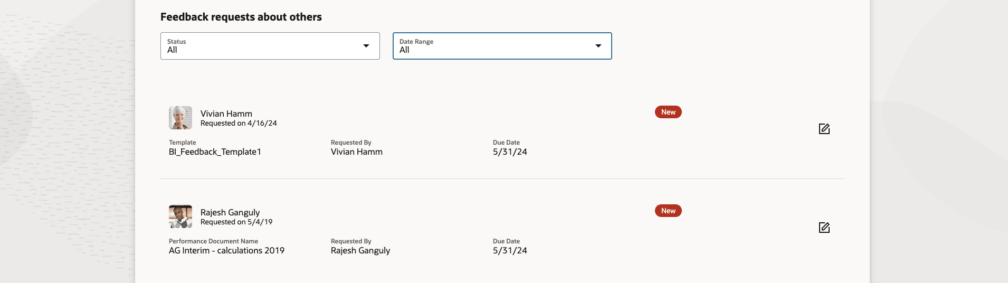Viewport: 1008px width, 283px height.
Task: Click the Date Range dropdown arrow
Action: pyautogui.click(x=598, y=46)
